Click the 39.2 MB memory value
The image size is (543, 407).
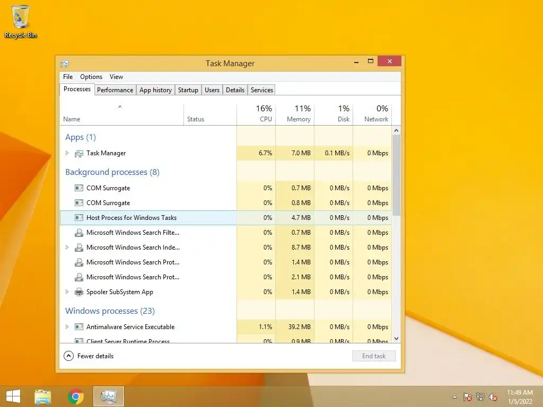300,326
